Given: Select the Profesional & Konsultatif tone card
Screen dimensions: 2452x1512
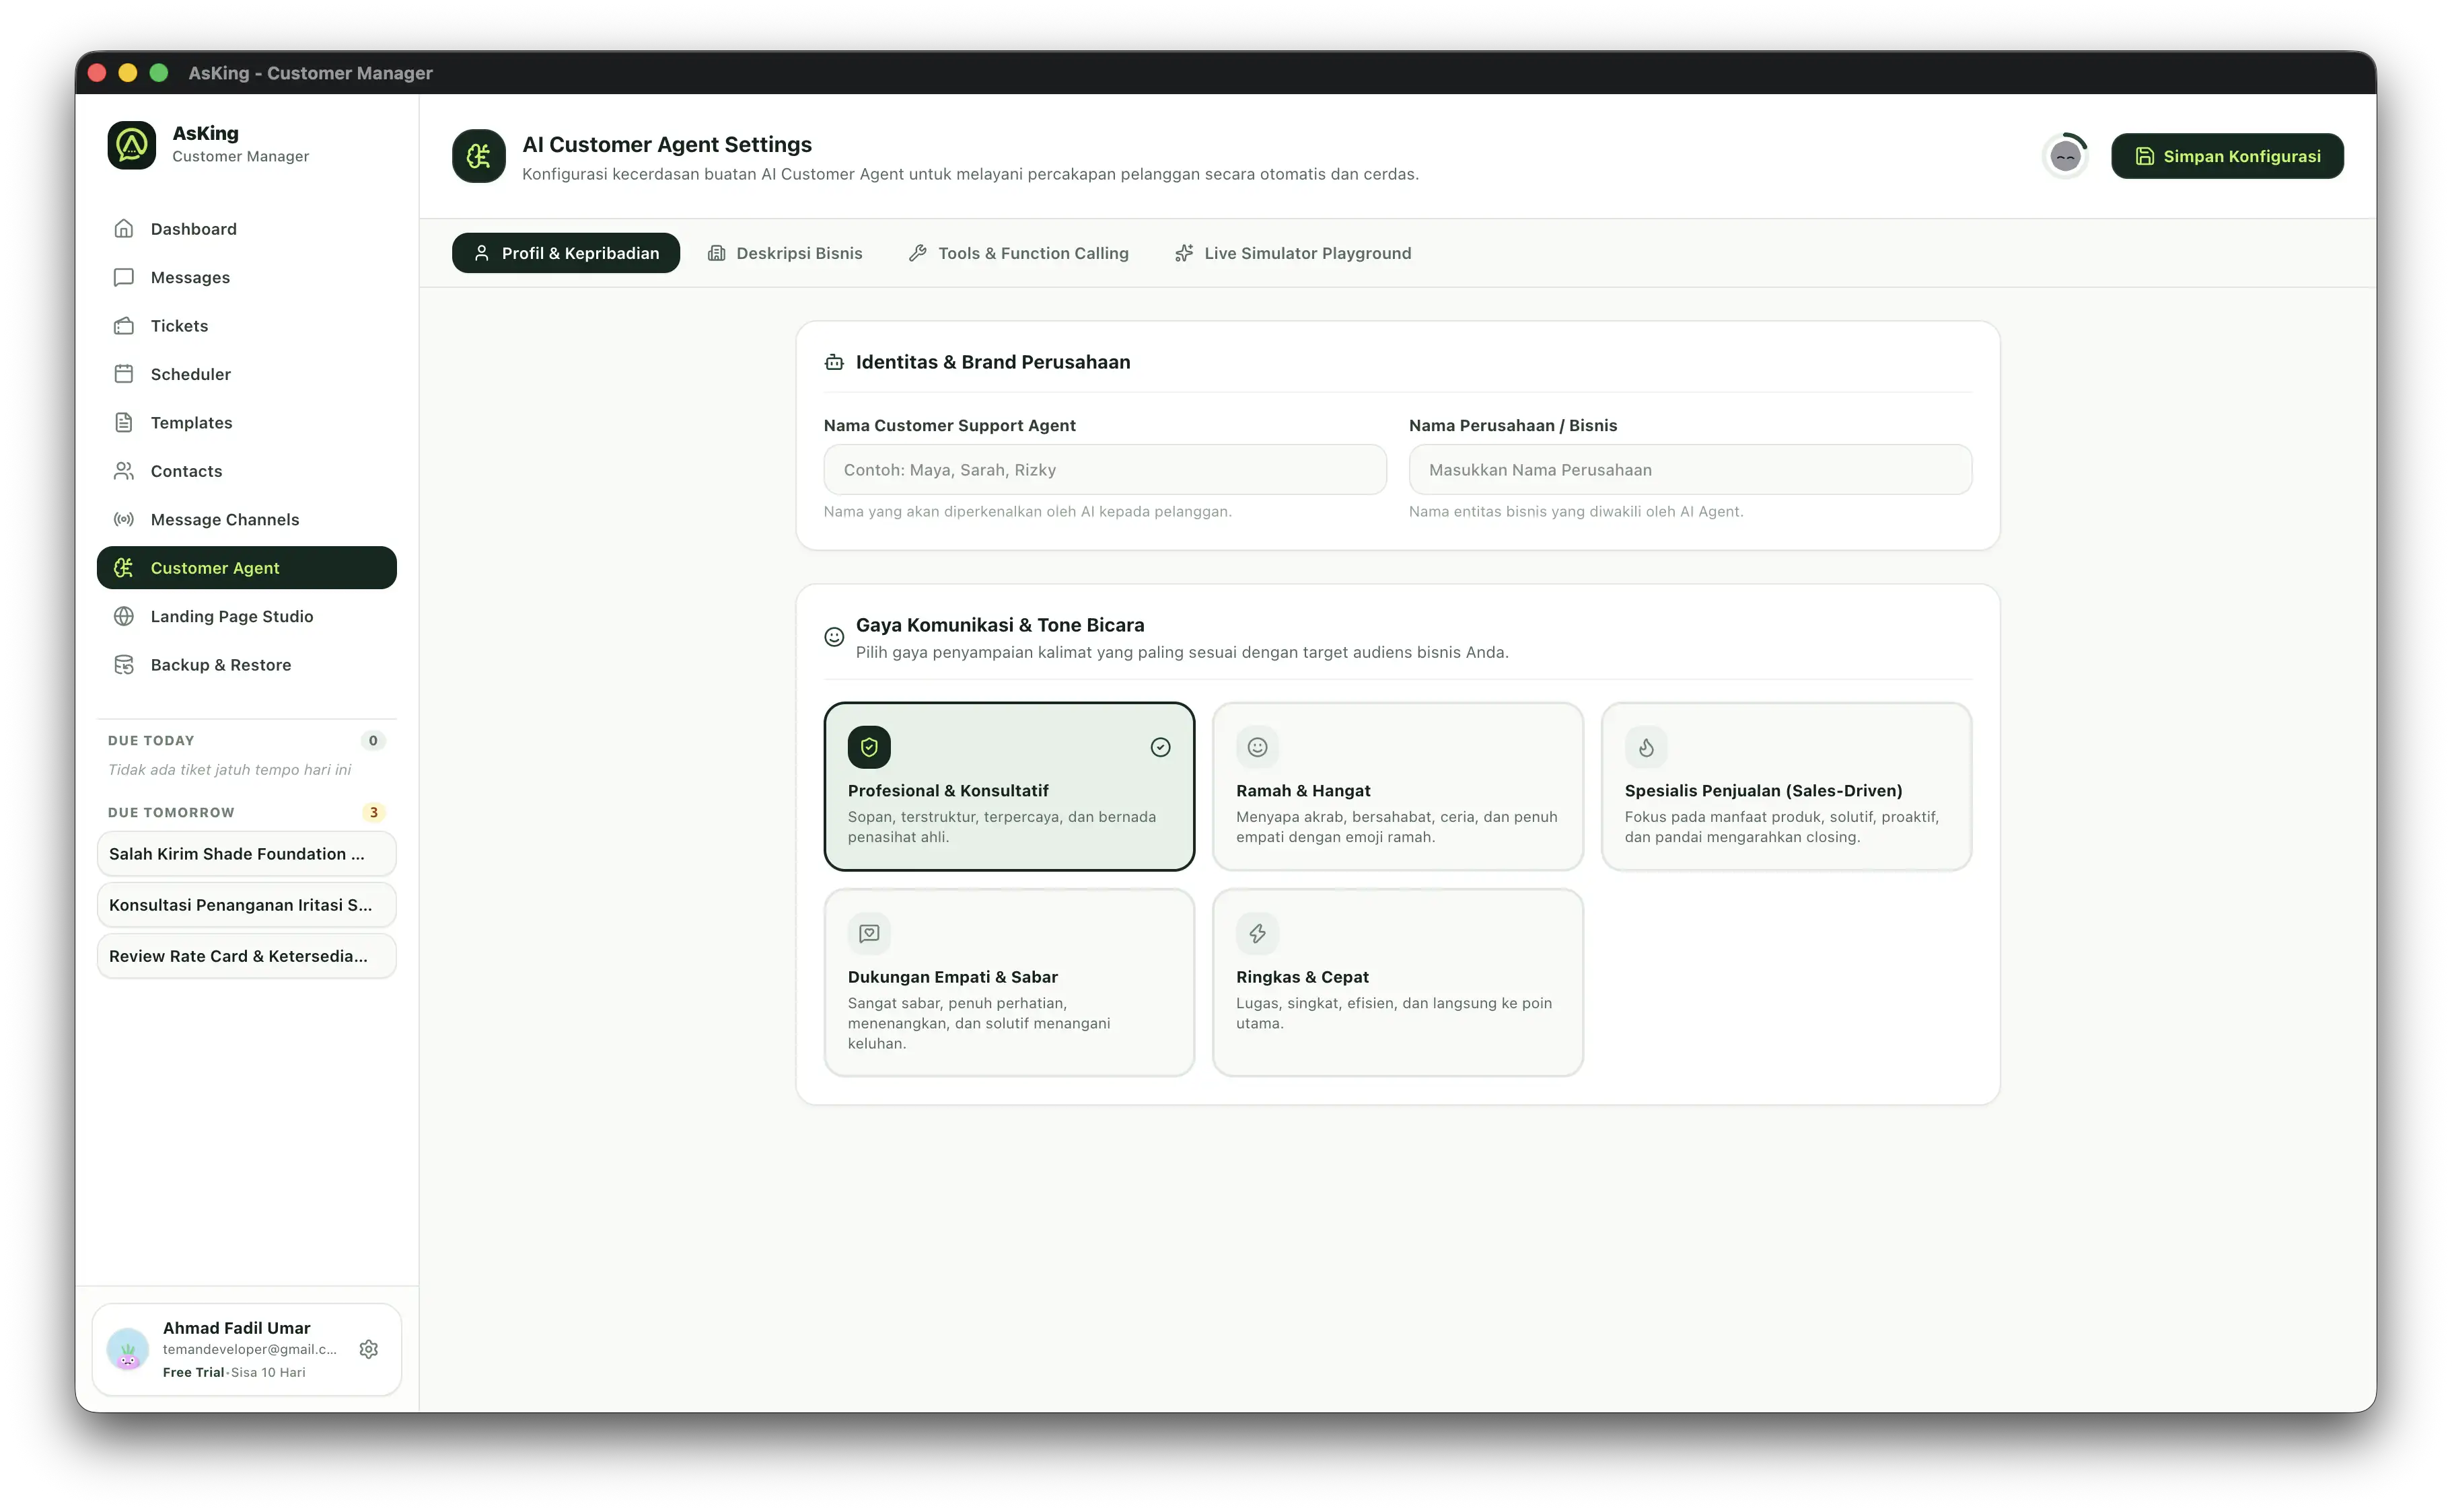Looking at the screenshot, I should coord(1009,787).
